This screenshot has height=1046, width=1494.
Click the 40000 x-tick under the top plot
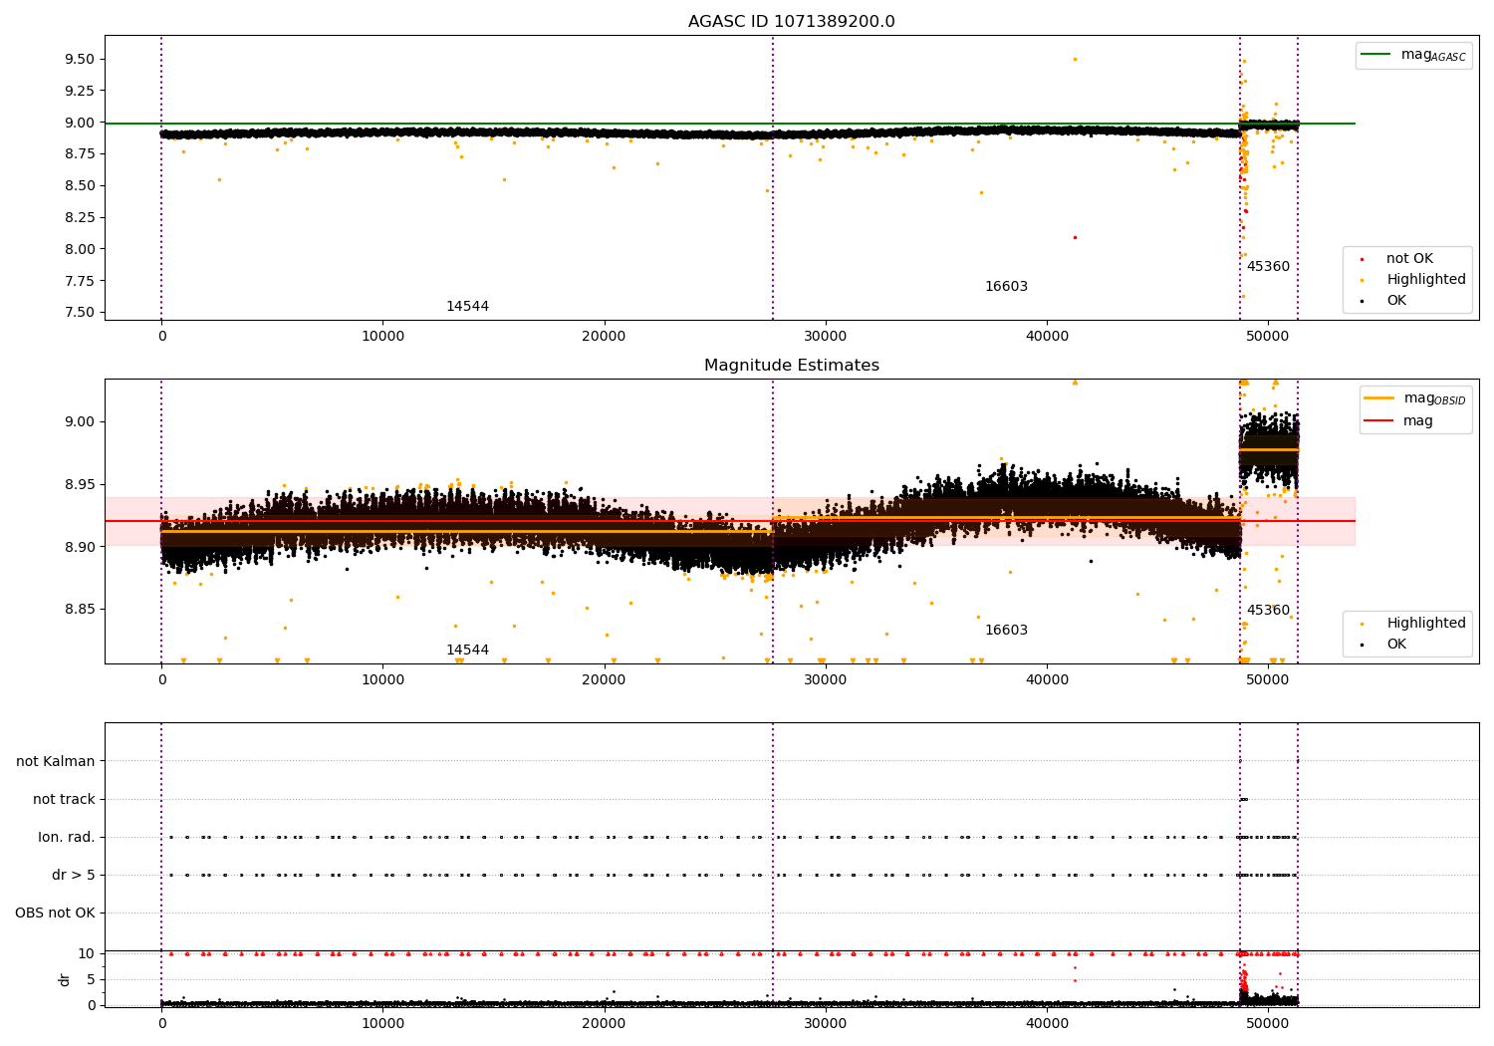(1047, 337)
